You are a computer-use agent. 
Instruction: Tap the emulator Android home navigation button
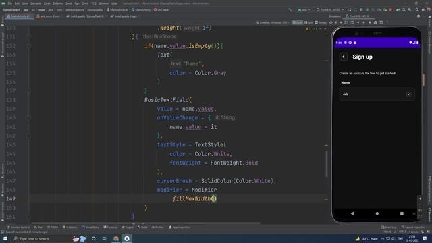point(377,213)
